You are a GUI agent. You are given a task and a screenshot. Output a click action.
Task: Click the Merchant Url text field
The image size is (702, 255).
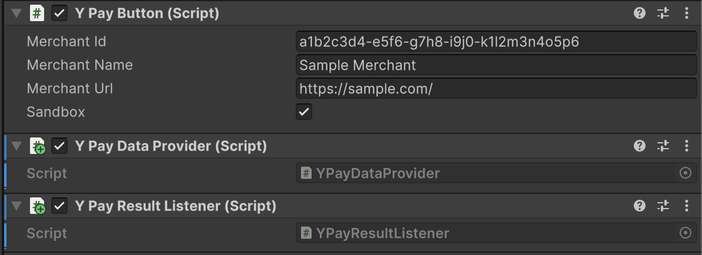[x=496, y=89]
